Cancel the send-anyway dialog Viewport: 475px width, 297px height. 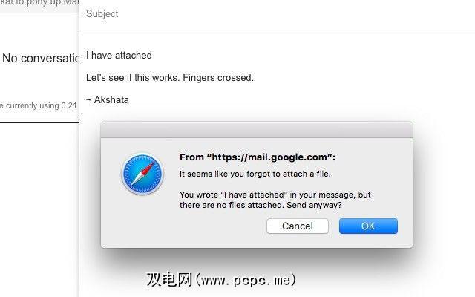297,226
